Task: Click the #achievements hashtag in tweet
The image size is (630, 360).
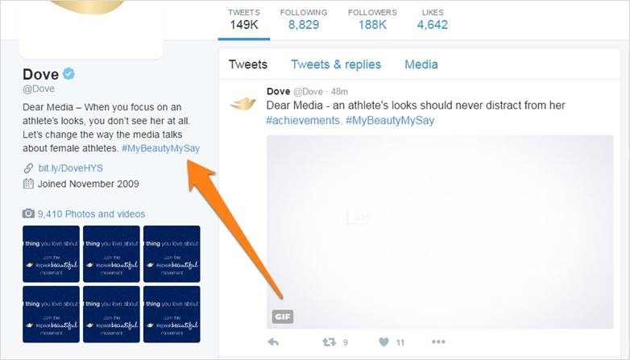Action: point(304,121)
